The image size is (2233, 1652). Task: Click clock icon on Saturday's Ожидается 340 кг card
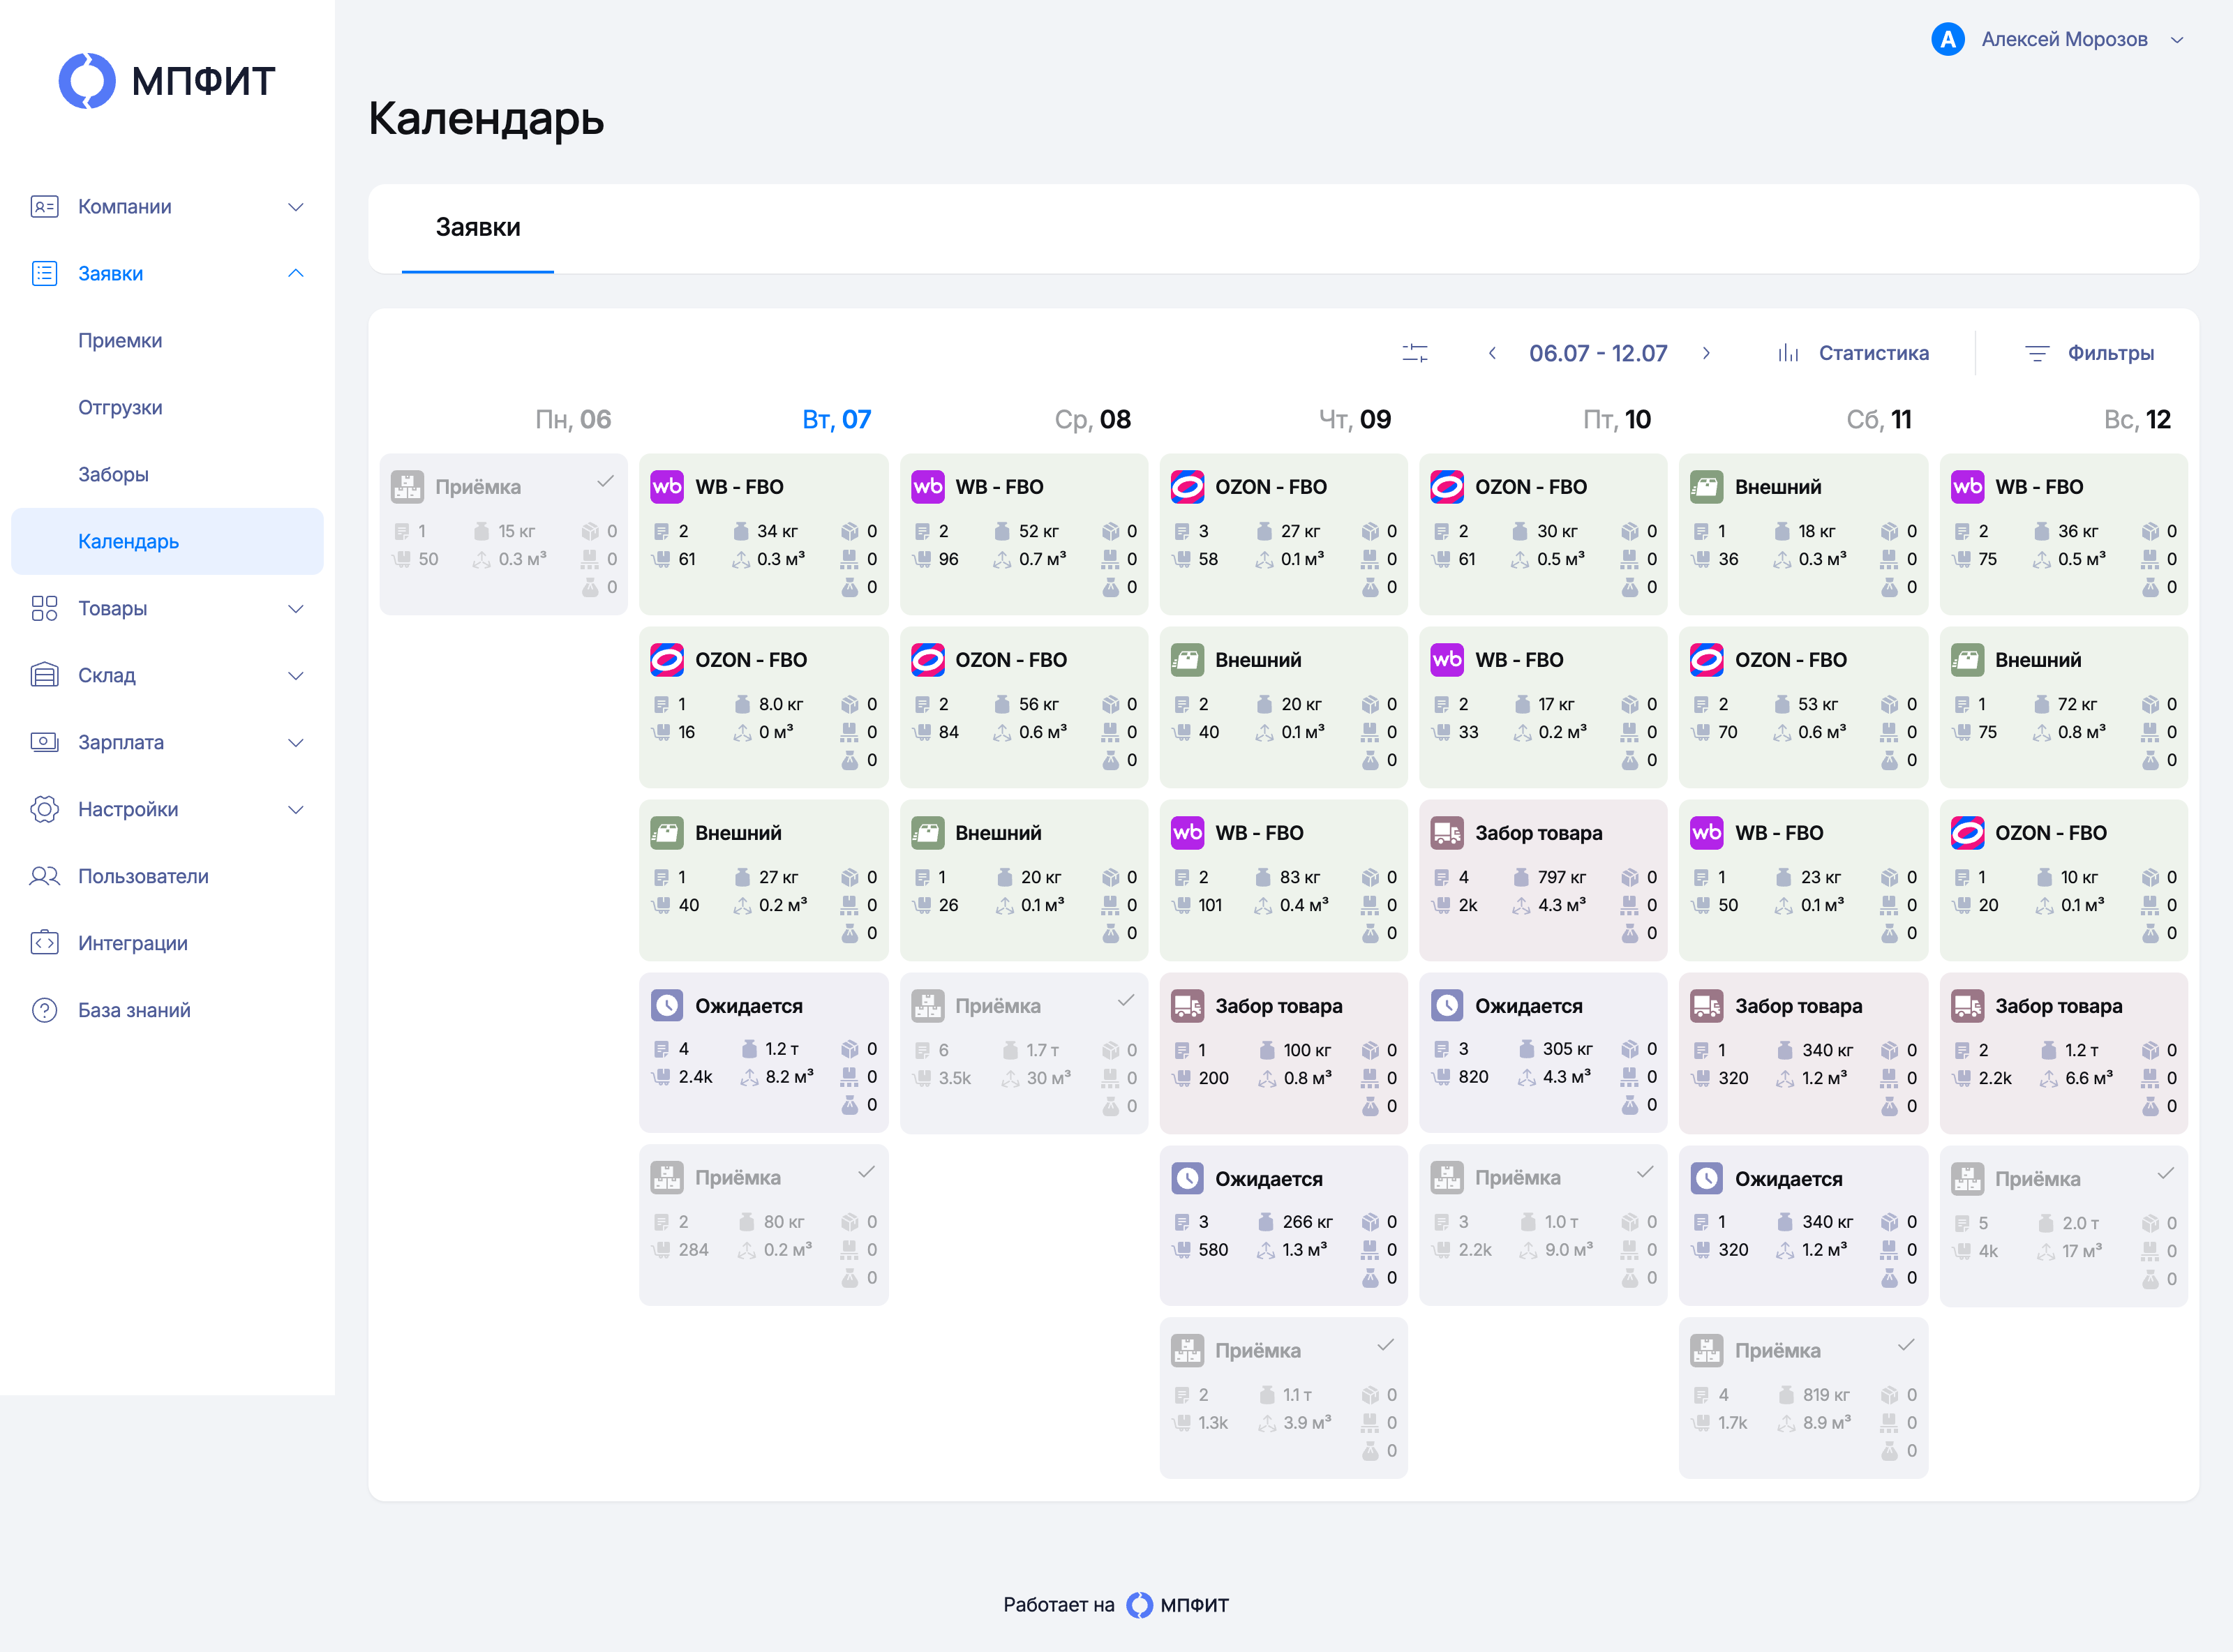point(1707,1179)
